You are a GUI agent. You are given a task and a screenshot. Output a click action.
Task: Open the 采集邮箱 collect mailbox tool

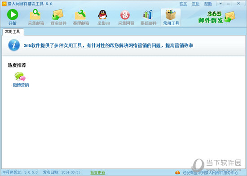[x=36, y=17]
